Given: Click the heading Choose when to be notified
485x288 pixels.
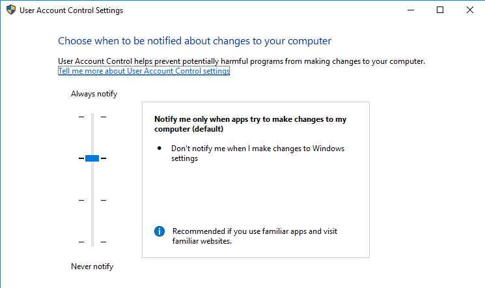Looking at the screenshot, I should 195,41.
